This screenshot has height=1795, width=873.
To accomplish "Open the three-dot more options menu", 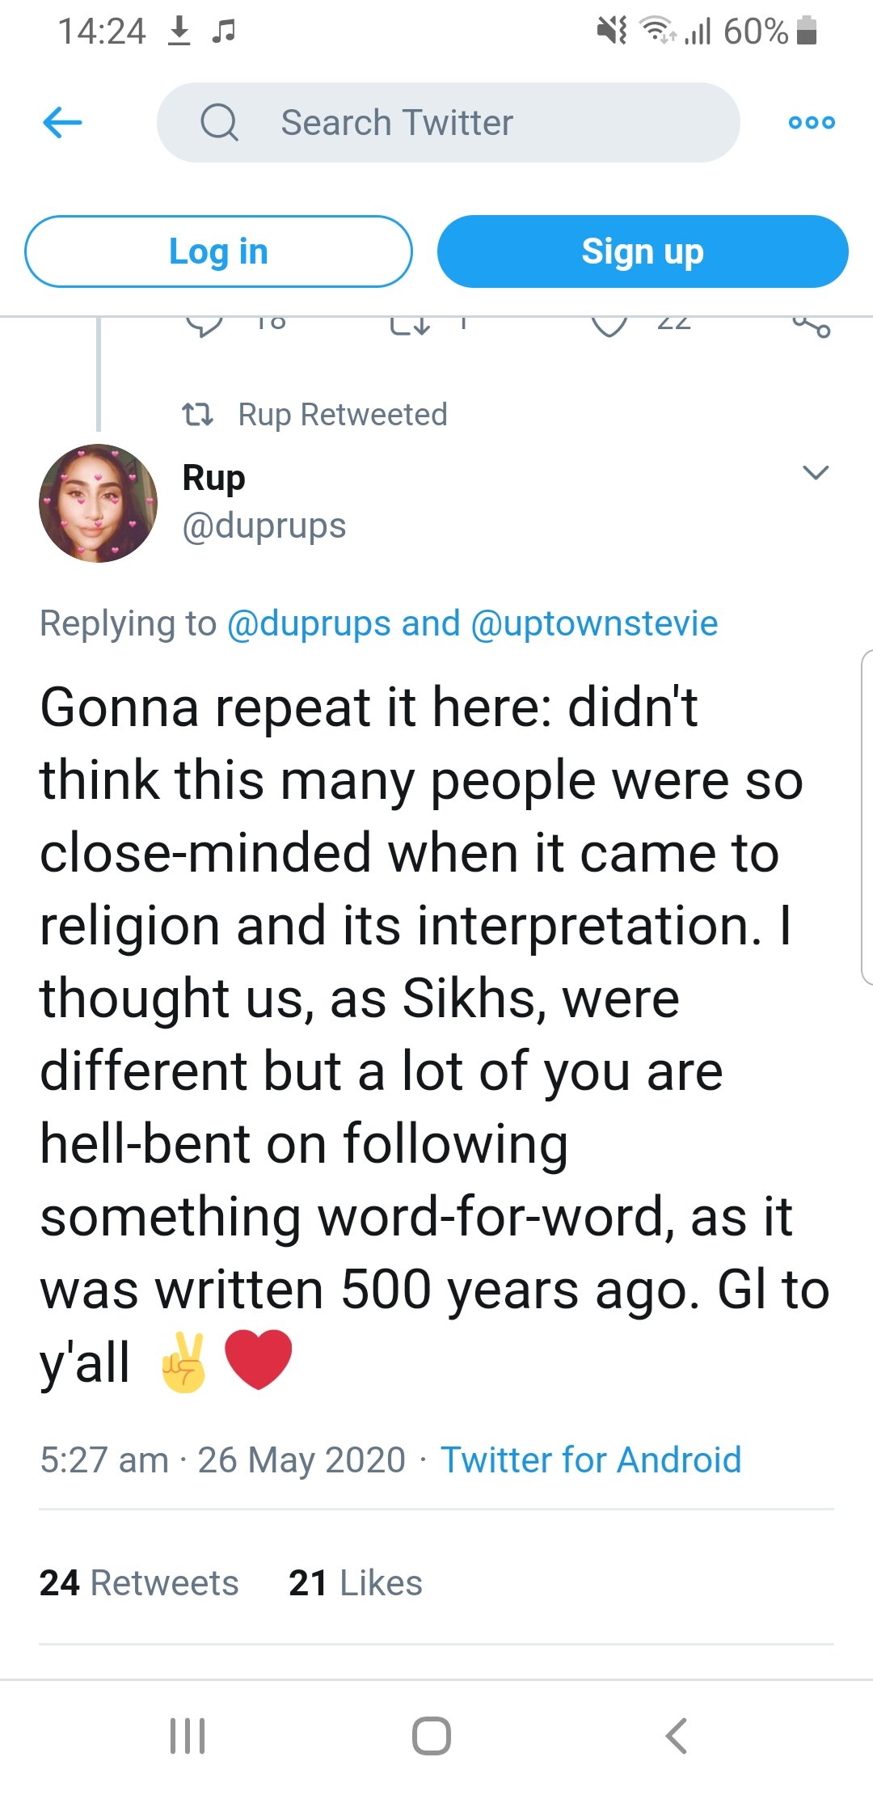I will [812, 123].
